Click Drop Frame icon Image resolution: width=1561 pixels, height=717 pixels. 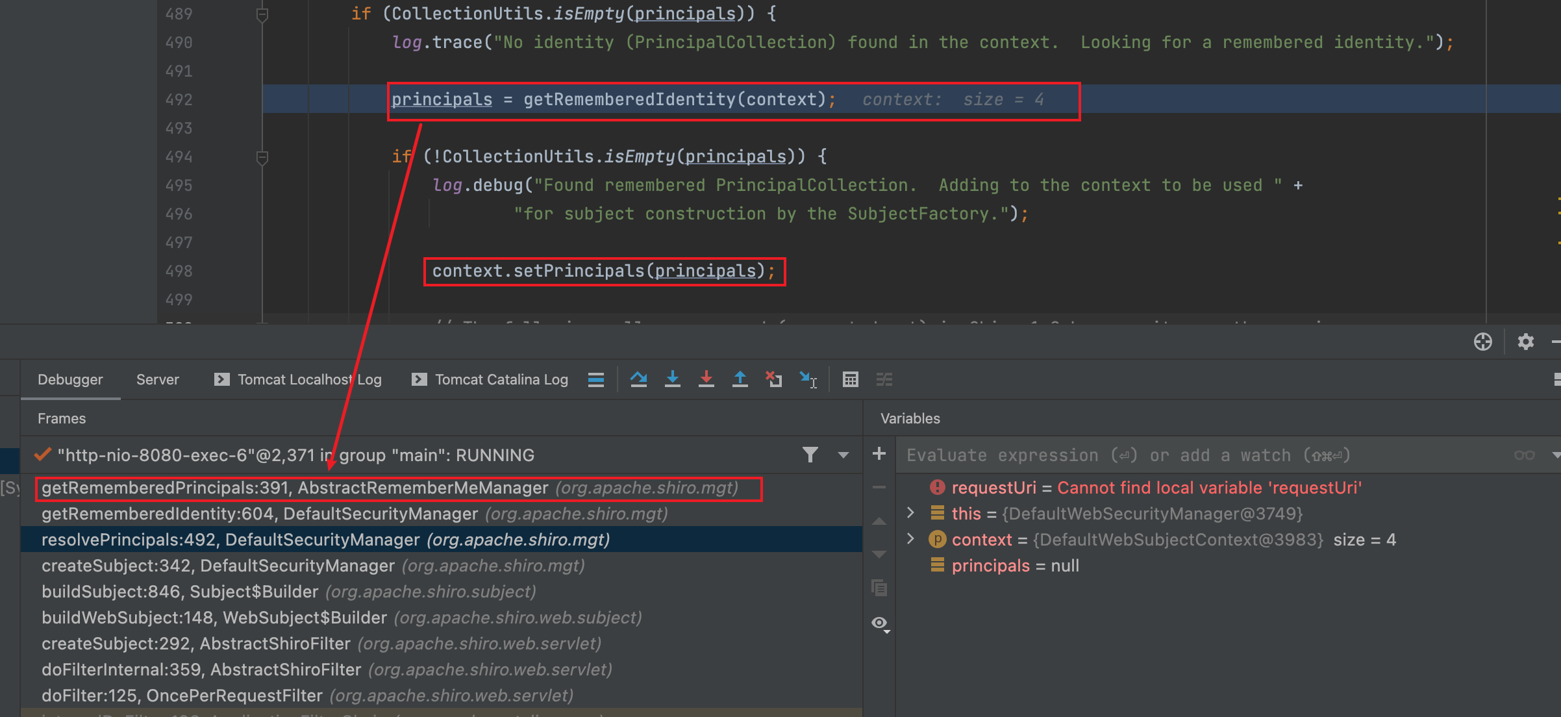(x=773, y=379)
